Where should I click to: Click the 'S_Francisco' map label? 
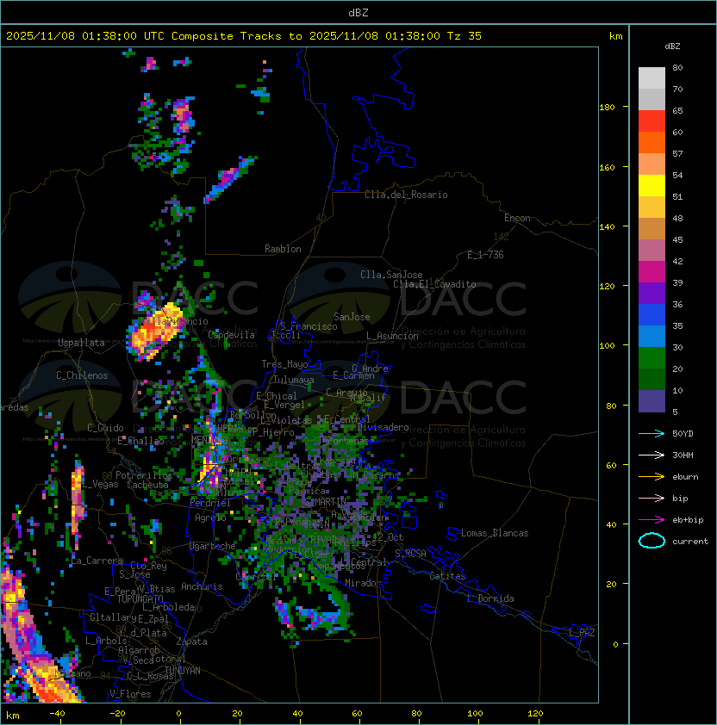tap(309, 326)
